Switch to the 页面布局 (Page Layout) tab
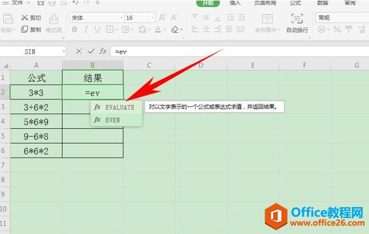369x234 pixels. [x=265, y=3]
